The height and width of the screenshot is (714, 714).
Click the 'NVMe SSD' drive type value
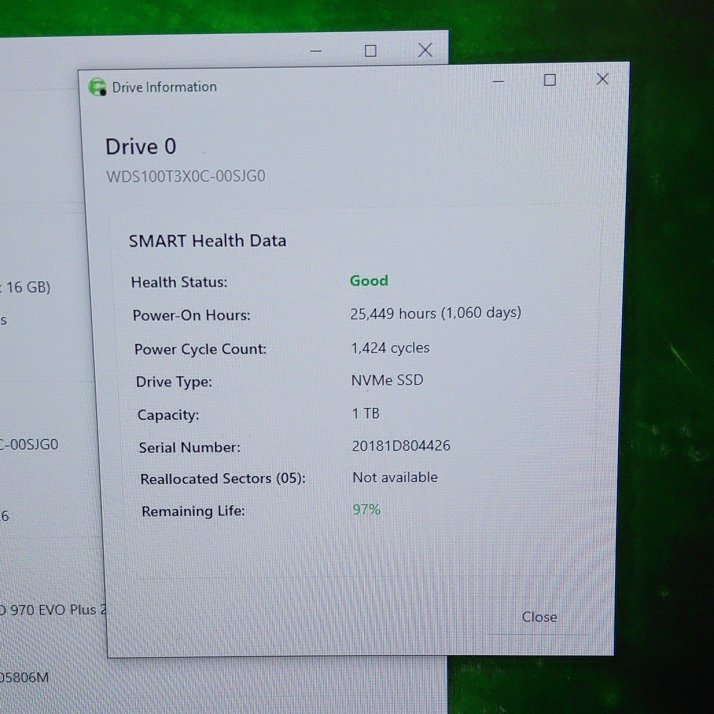tap(387, 380)
